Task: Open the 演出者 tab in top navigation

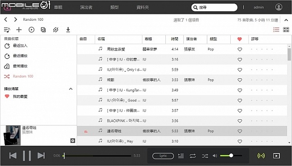Action: [86, 8]
